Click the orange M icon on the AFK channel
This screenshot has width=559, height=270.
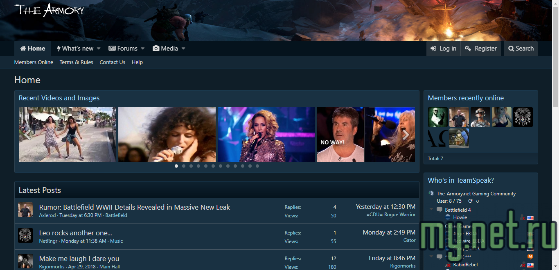(x=530, y=257)
